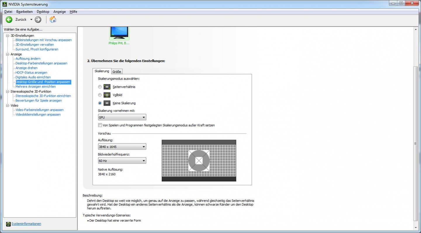Open the dropdown arrow next to Zurück

[31, 20]
